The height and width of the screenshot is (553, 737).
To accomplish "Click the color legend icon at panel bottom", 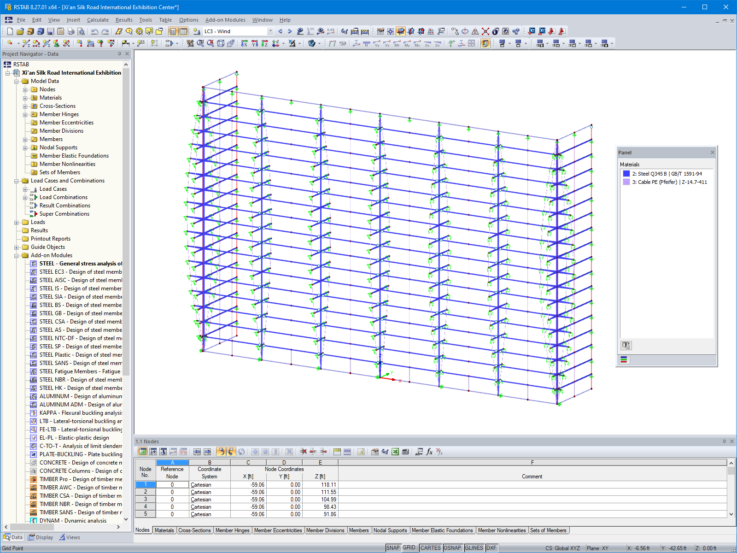I will point(624,359).
